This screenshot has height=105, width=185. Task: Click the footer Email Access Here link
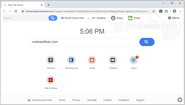[40, 100]
